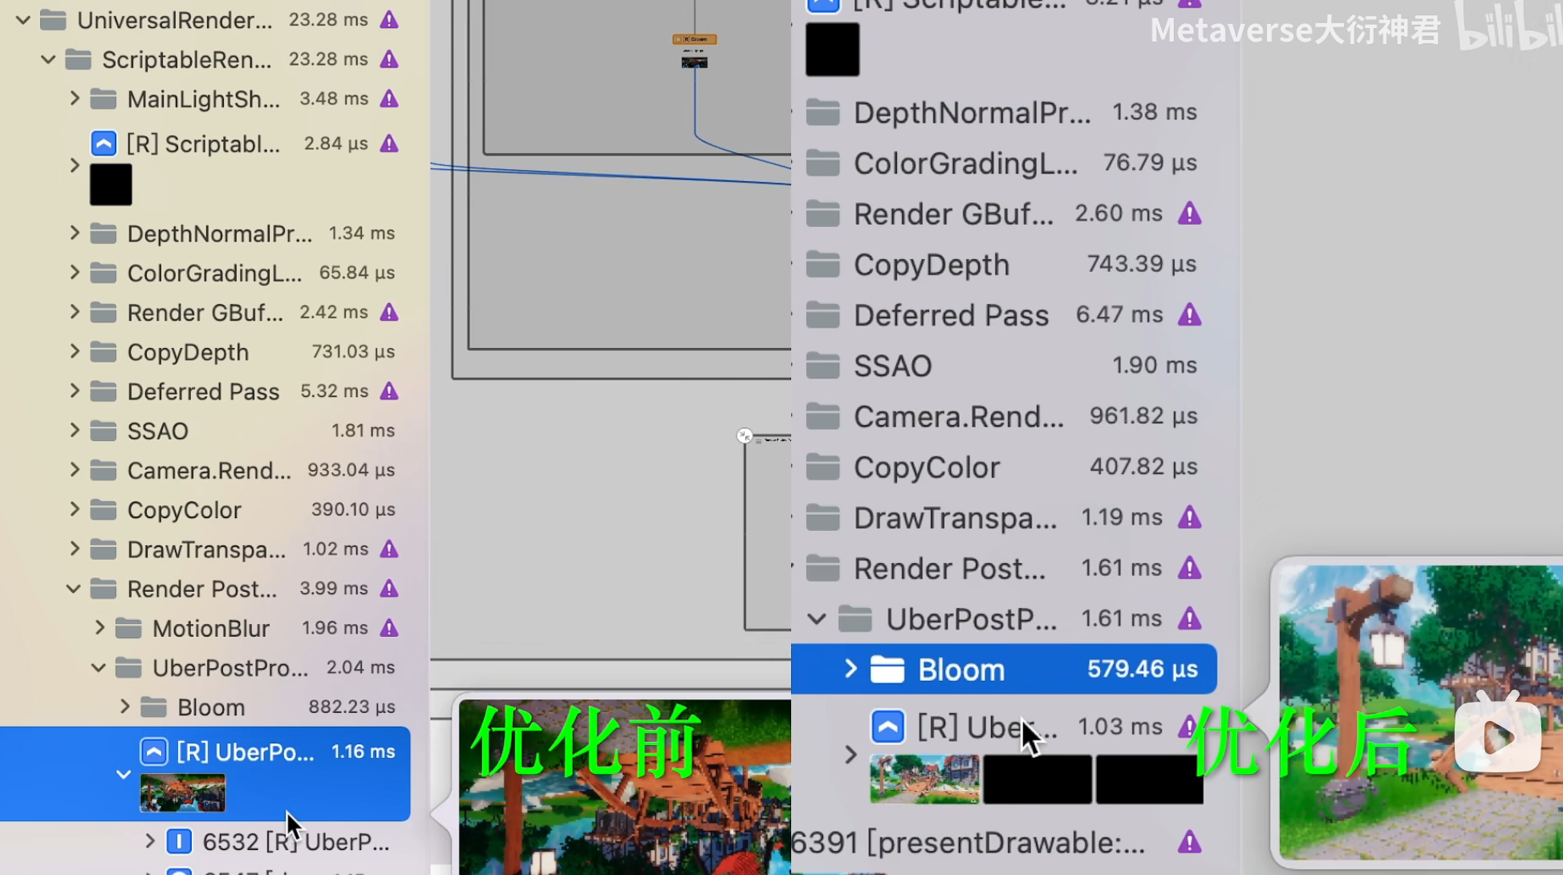
Task: Select the right Camera.Rend... row
Action: pos(958,416)
